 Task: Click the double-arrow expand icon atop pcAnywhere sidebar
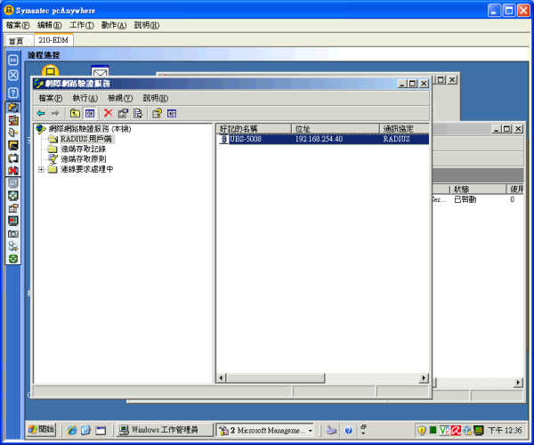13,59
